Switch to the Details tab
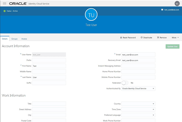The image size is (182, 122). tap(5, 39)
